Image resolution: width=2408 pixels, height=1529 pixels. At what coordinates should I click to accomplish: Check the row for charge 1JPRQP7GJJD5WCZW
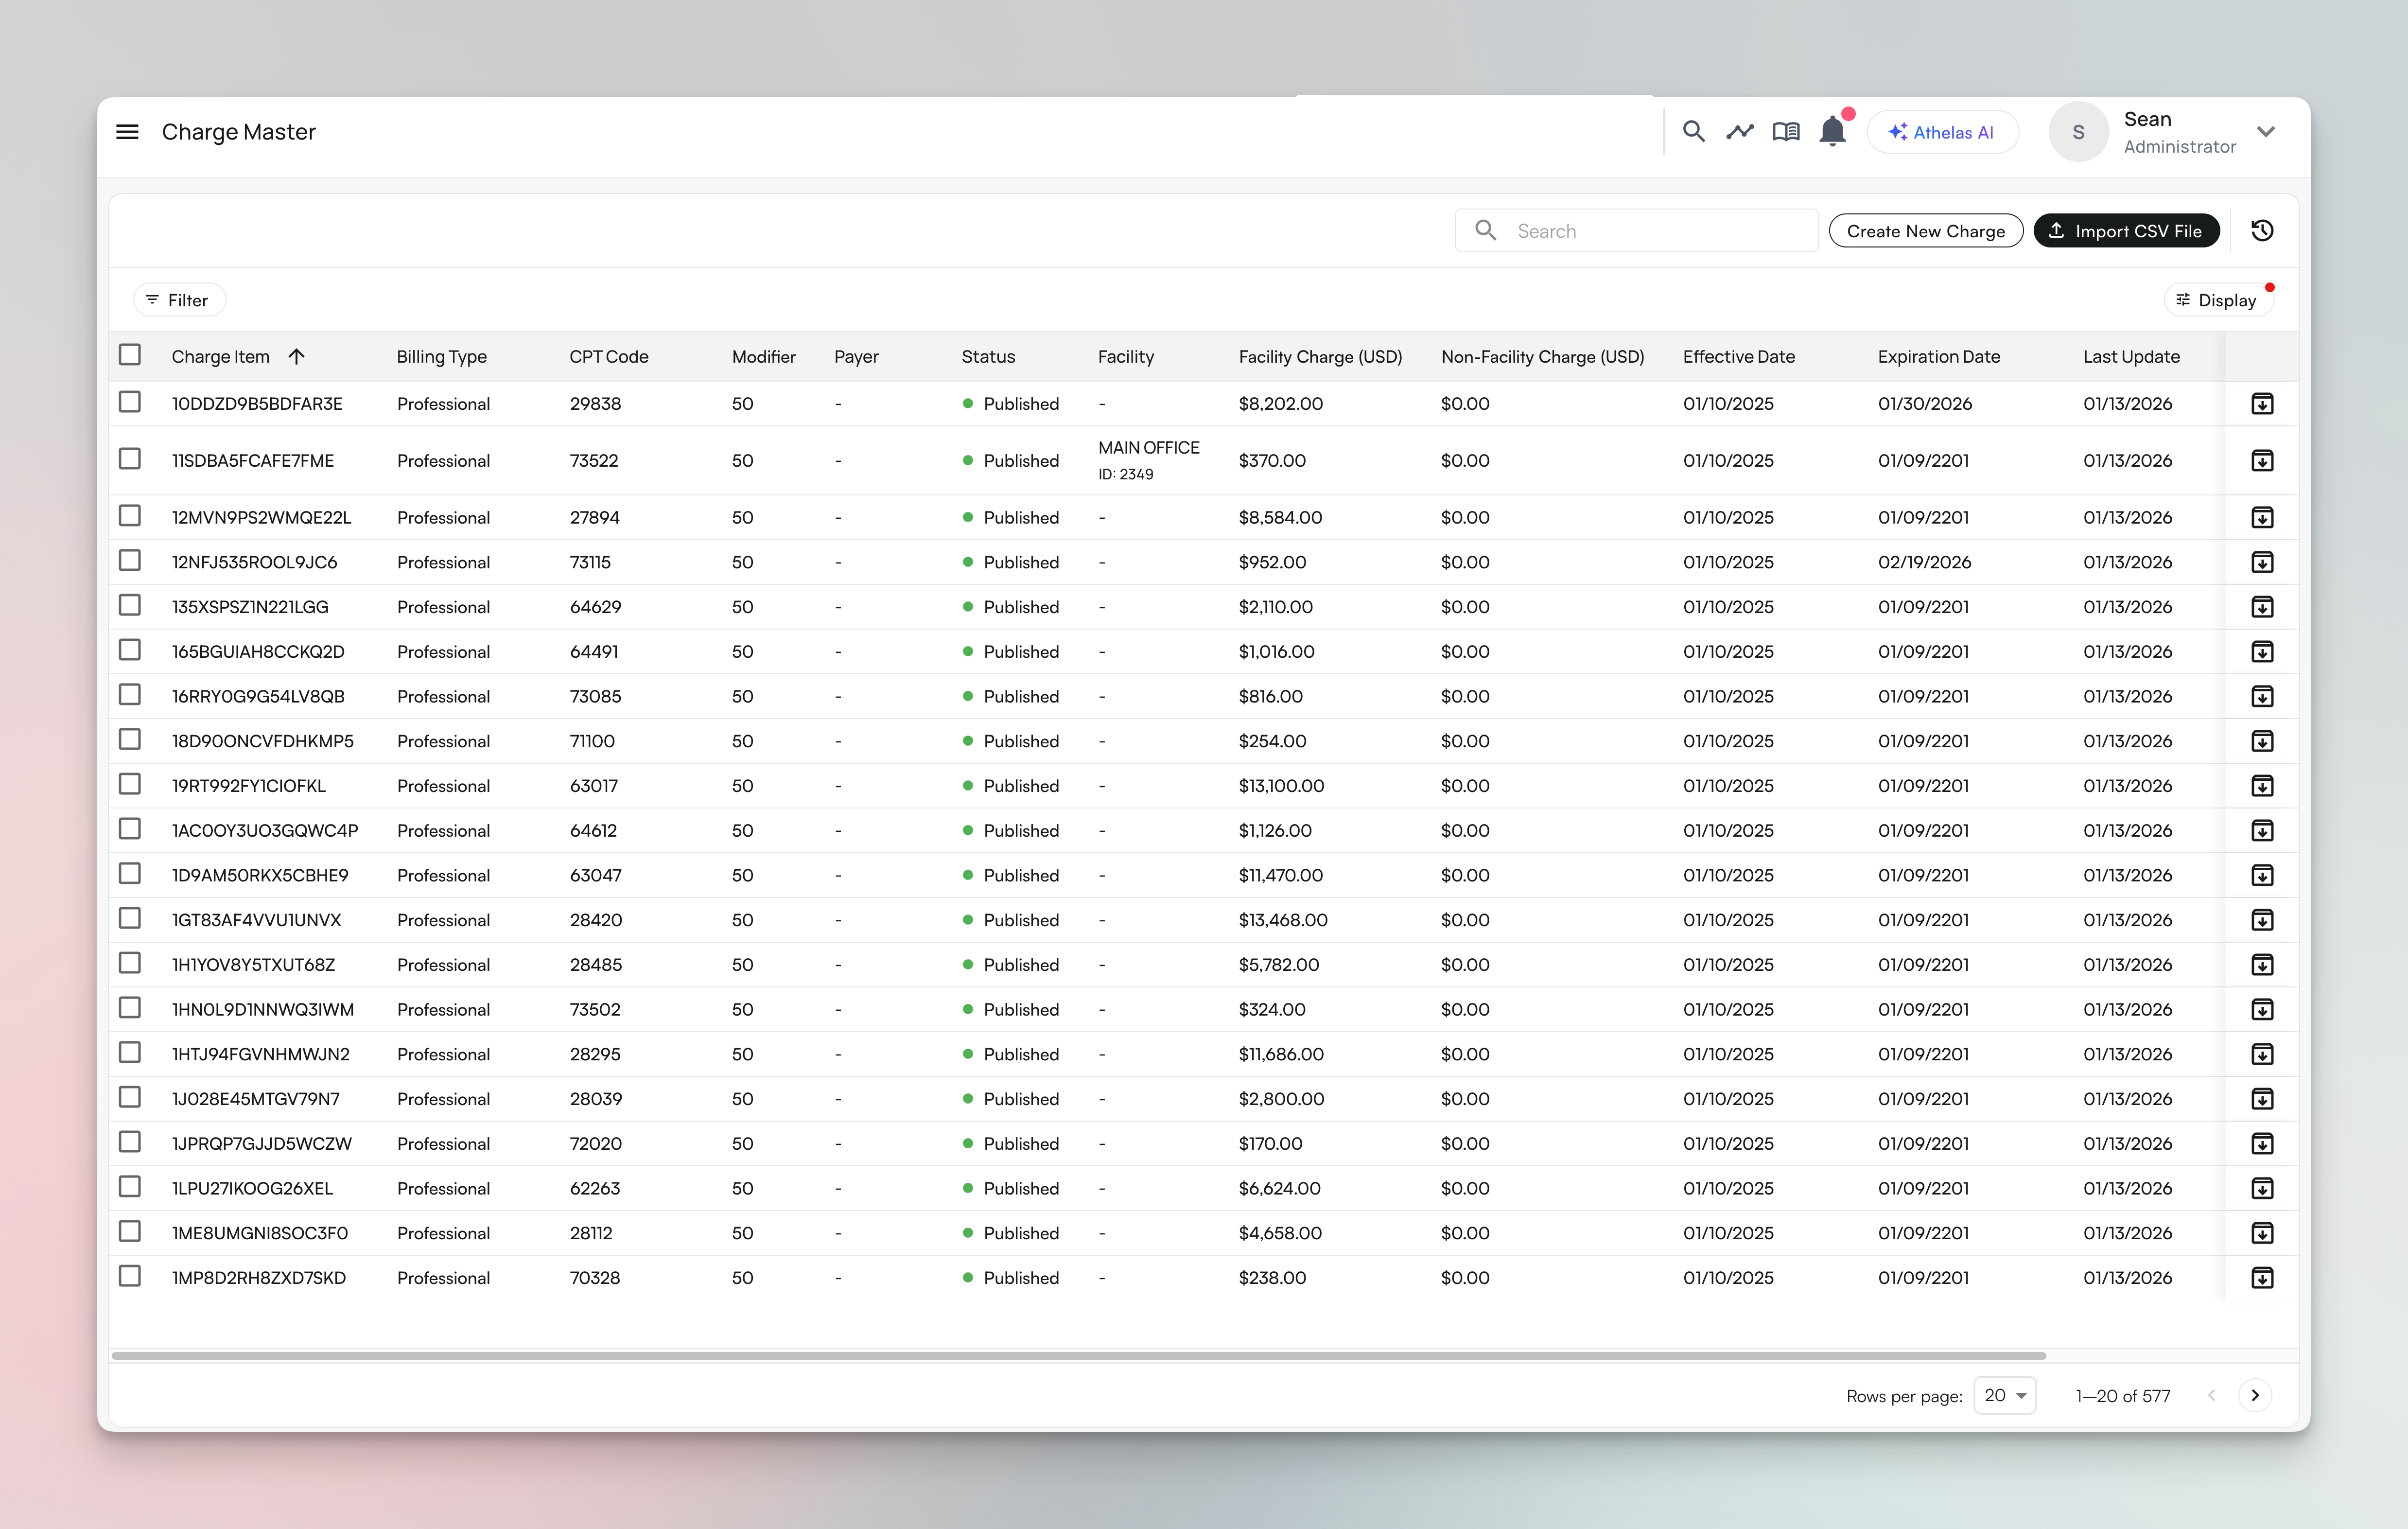pyautogui.click(x=130, y=1143)
